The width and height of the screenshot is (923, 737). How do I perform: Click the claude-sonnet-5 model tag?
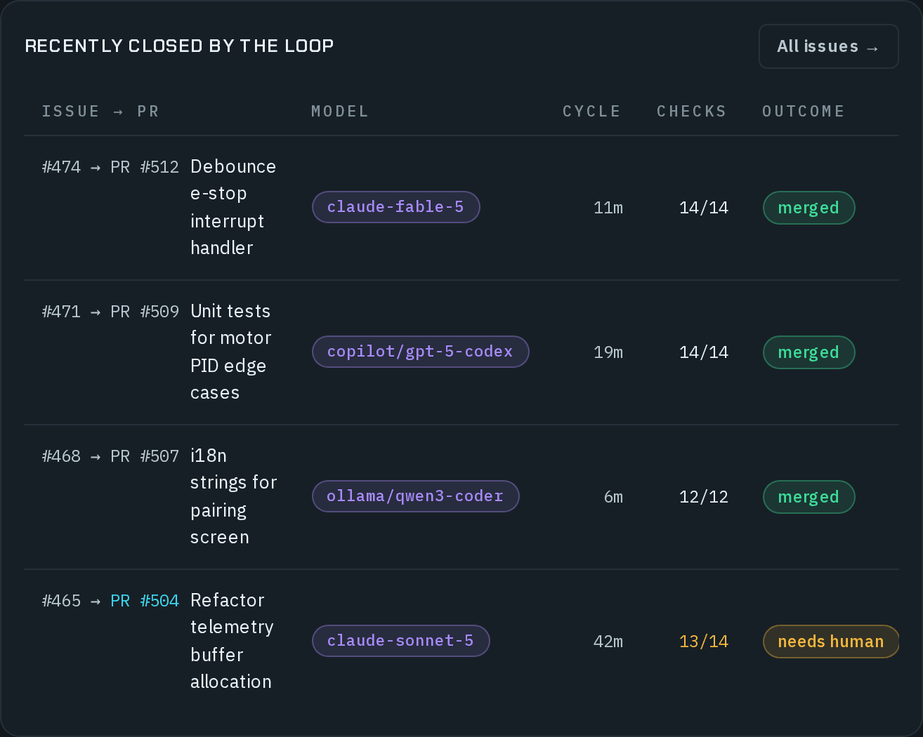click(400, 641)
